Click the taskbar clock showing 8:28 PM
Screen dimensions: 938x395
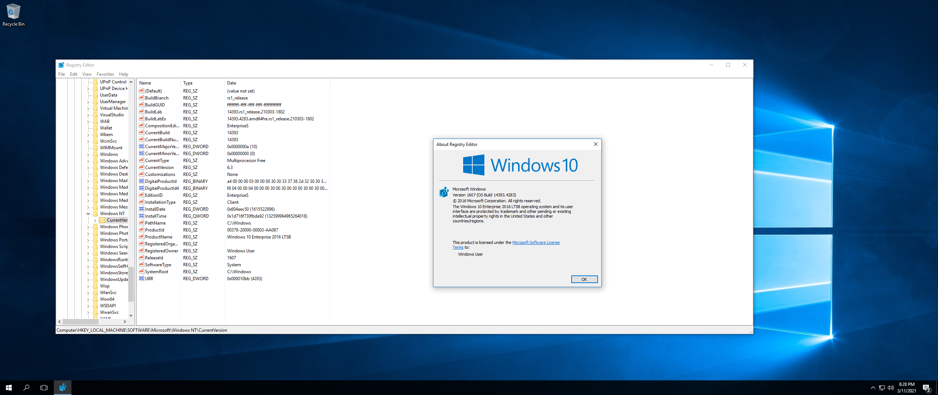[x=906, y=387]
